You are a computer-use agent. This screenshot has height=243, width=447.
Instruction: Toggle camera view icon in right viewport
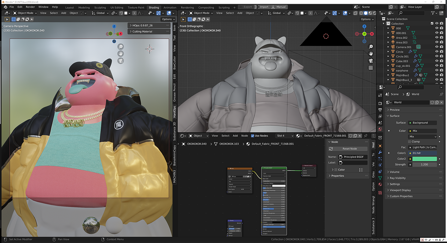371,61
